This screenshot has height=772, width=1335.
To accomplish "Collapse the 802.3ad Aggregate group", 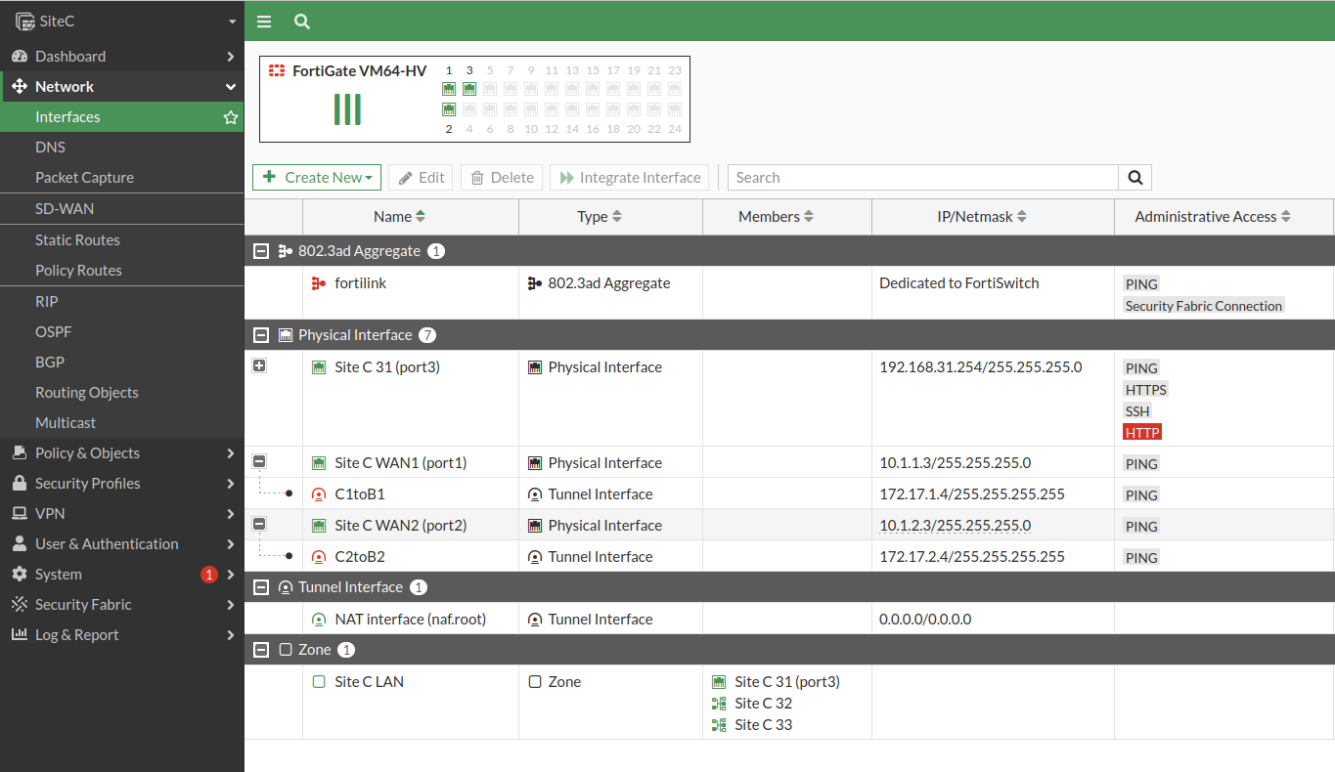I will click(x=261, y=251).
